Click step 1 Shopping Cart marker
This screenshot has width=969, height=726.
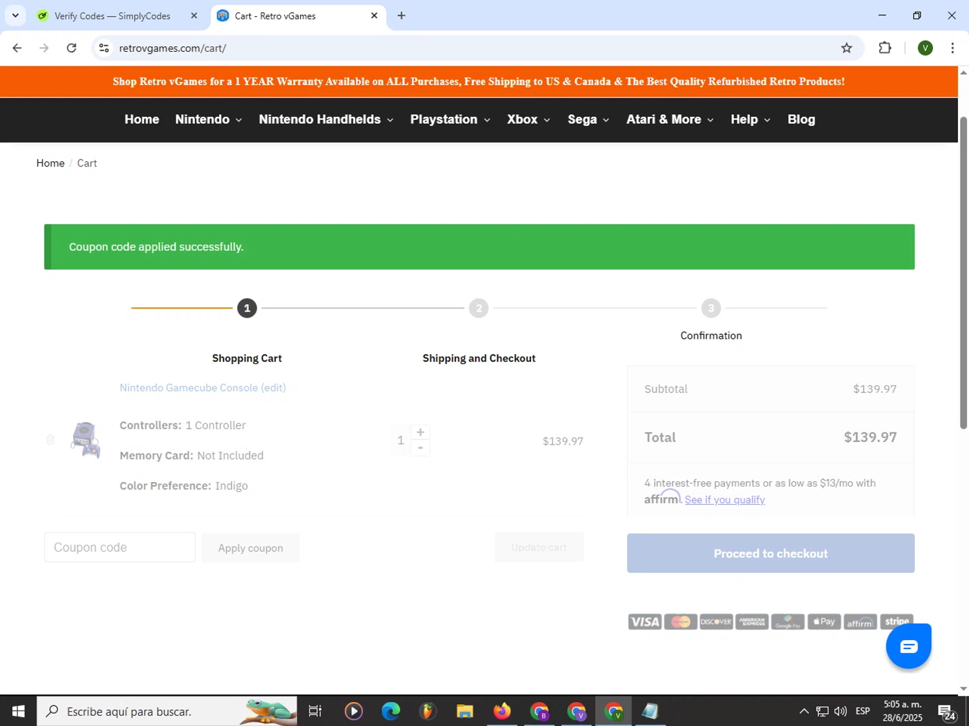coord(247,308)
